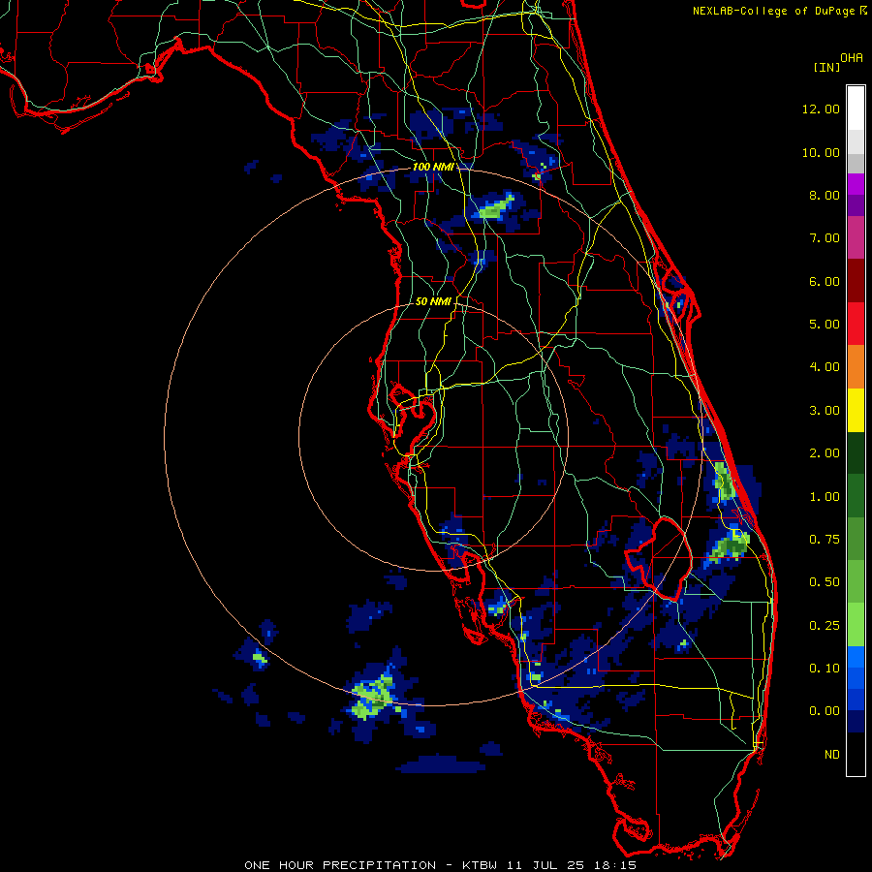872x872 pixels.
Task: Pick the magenta swatch just above 8.00
Action: click(x=856, y=184)
